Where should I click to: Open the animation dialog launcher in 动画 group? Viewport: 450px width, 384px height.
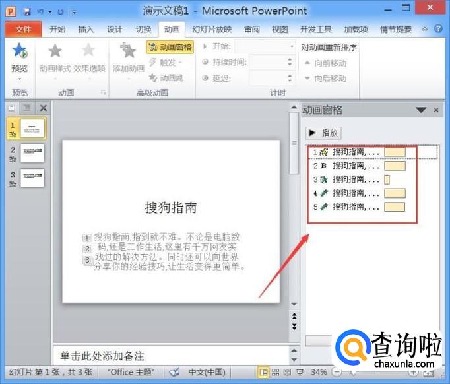(x=104, y=92)
